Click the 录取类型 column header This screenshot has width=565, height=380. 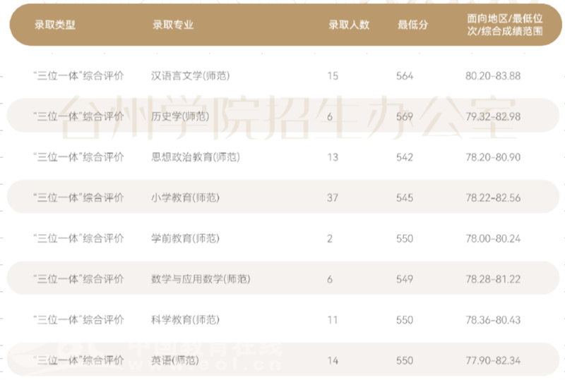[x=55, y=25]
